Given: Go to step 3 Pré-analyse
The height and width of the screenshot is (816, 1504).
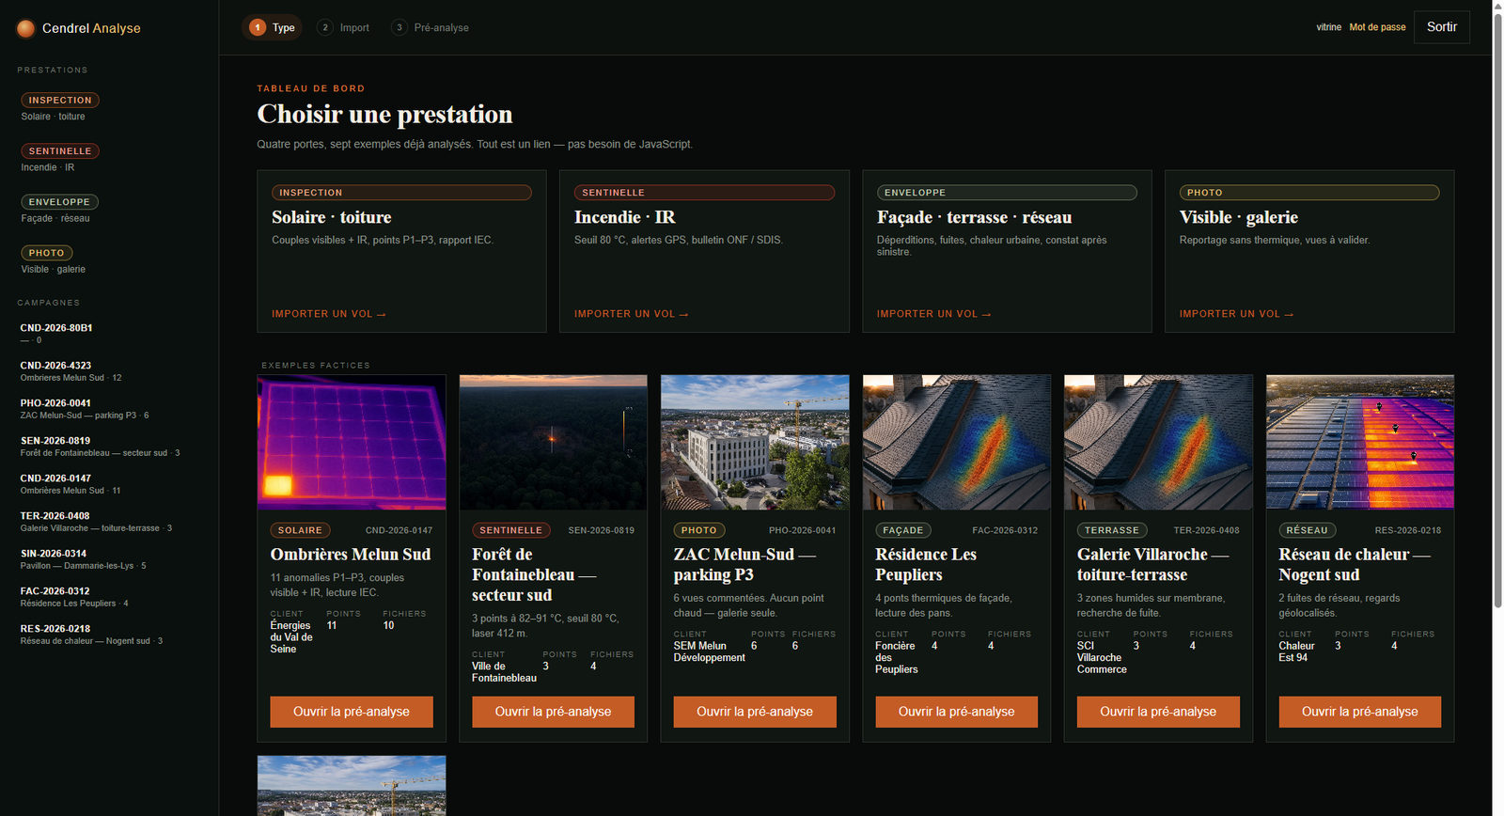Looking at the screenshot, I should pos(431,27).
